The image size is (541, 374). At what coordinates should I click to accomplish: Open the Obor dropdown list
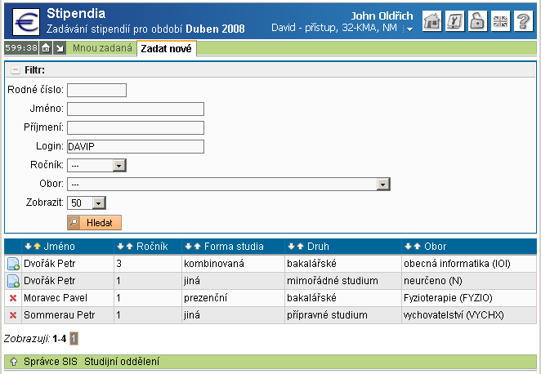click(x=381, y=185)
